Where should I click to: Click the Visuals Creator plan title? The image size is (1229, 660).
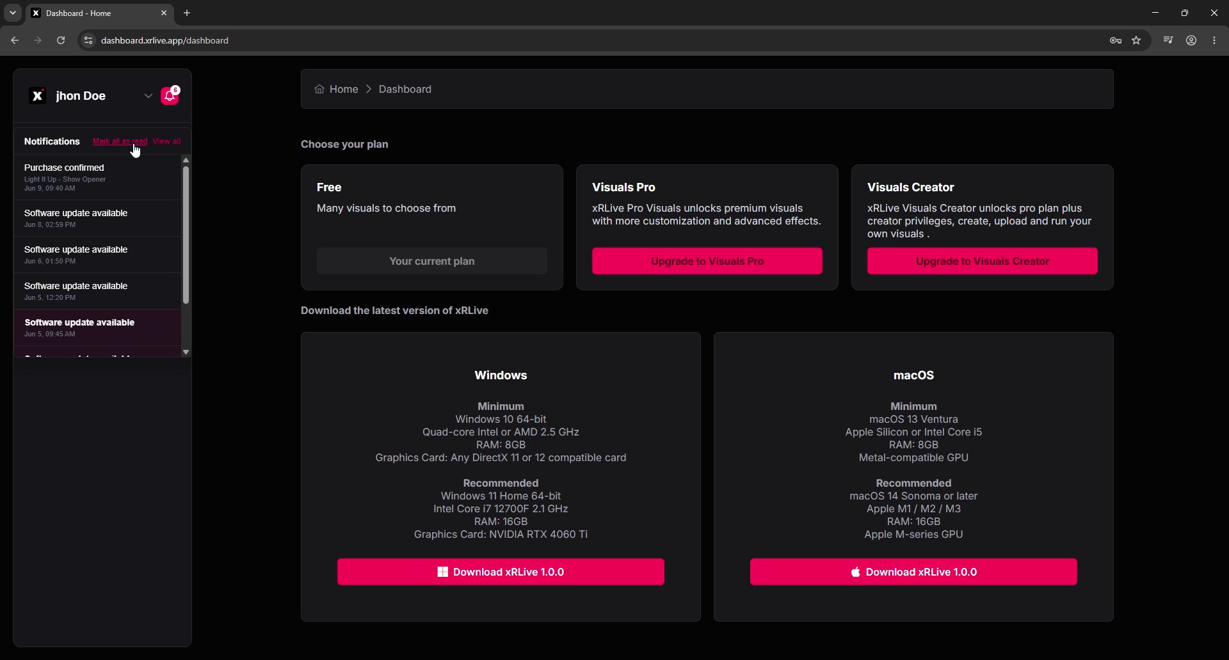tap(910, 187)
